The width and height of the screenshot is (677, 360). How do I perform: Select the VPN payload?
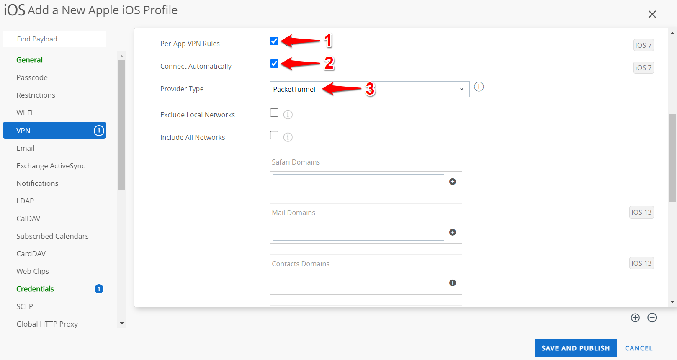coord(54,130)
